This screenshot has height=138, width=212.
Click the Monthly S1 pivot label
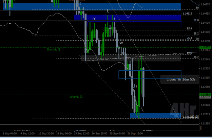[x=54, y=50]
